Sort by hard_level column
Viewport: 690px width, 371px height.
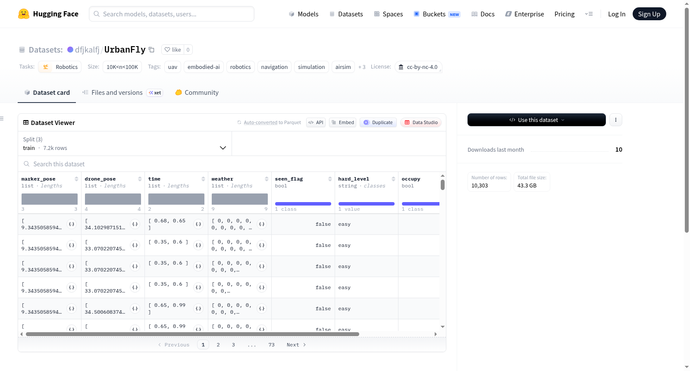pos(393,179)
